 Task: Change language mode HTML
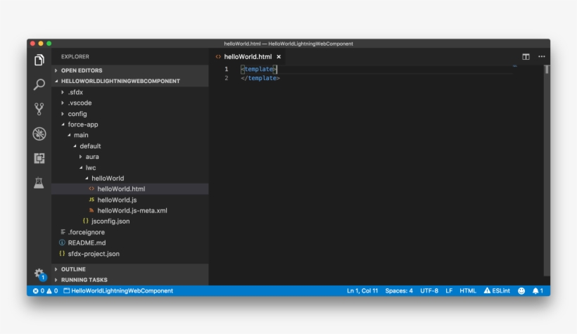tap(468, 290)
